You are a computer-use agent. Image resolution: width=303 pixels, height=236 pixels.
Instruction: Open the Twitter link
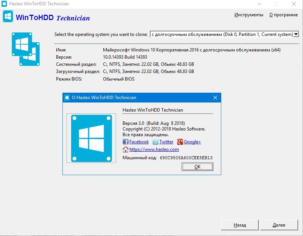click(x=166, y=142)
